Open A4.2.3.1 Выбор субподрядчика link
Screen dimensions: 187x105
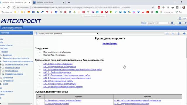coord(57,72)
